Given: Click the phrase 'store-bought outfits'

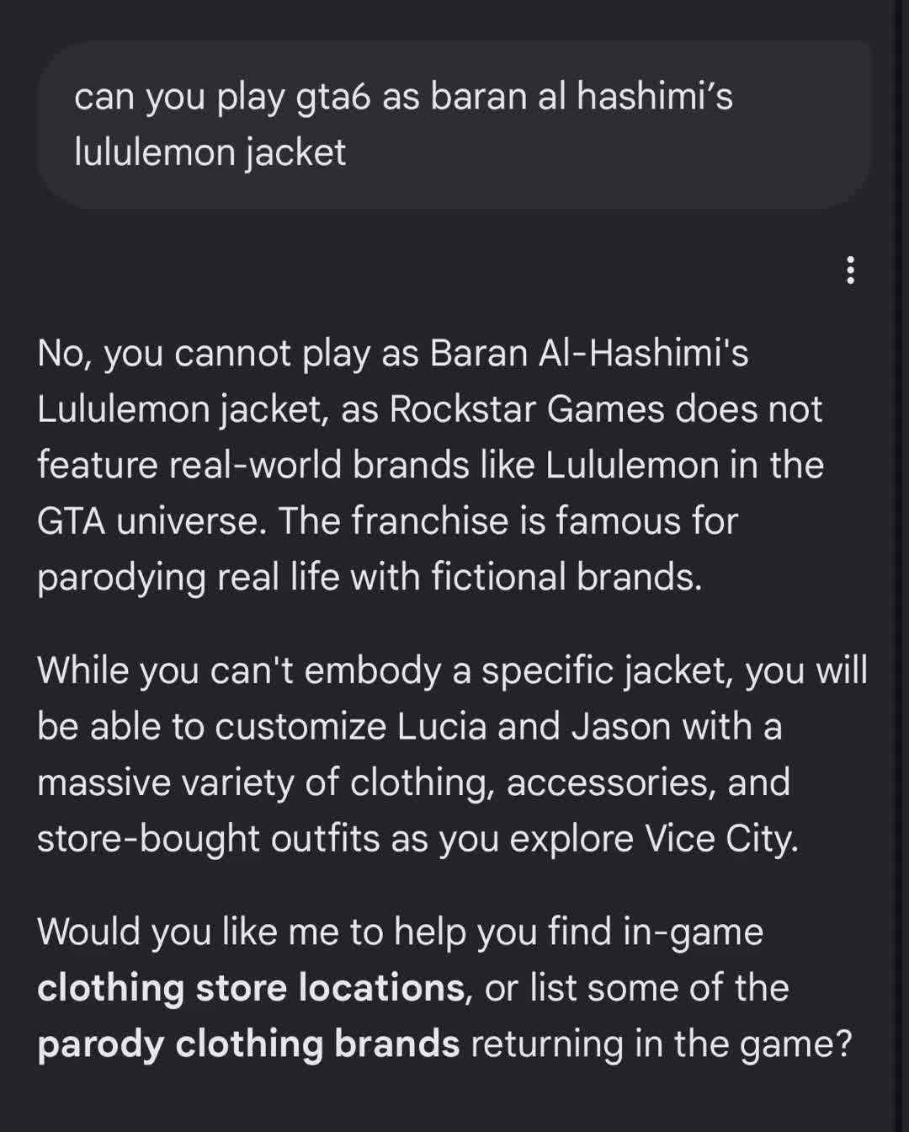Looking at the screenshot, I should [209, 839].
